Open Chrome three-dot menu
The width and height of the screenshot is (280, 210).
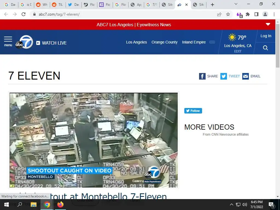[274, 14]
